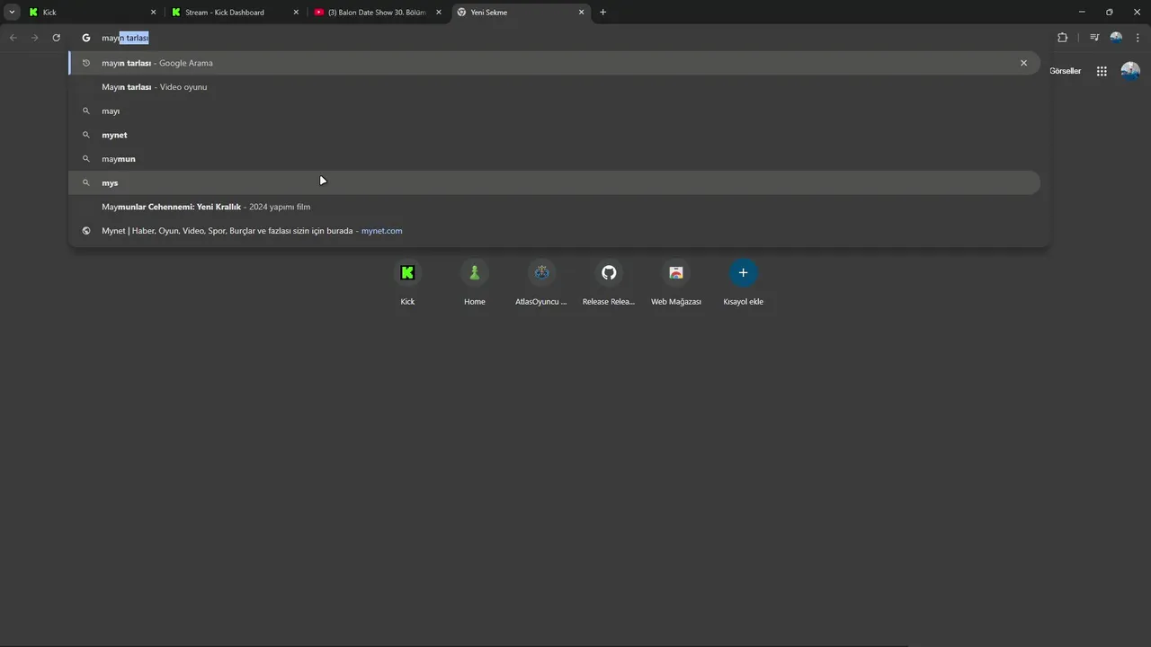The height and width of the screenshot is (647, 1151).
Task: Close the Kick tab
Action: [153, 13]
